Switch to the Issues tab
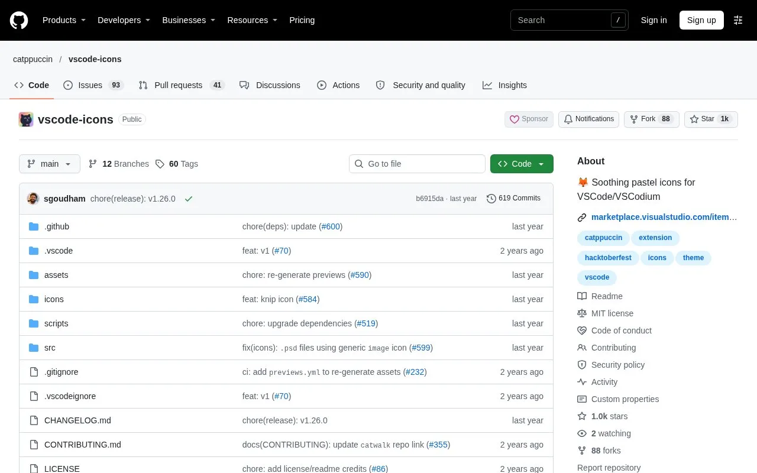The image size is (757, 473). (x=93, y=85)
